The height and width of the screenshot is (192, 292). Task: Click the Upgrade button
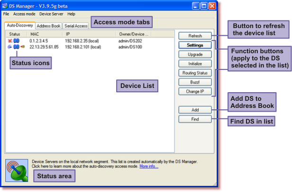pos(195,54)
